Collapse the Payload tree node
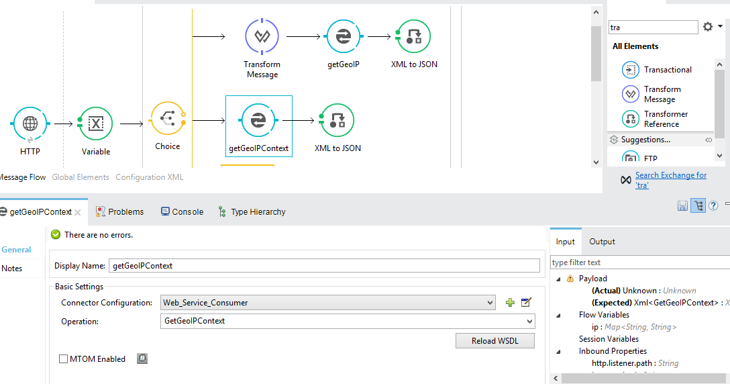Image resolution: width=730 pixels, height=384 pixels. (557, 279)
